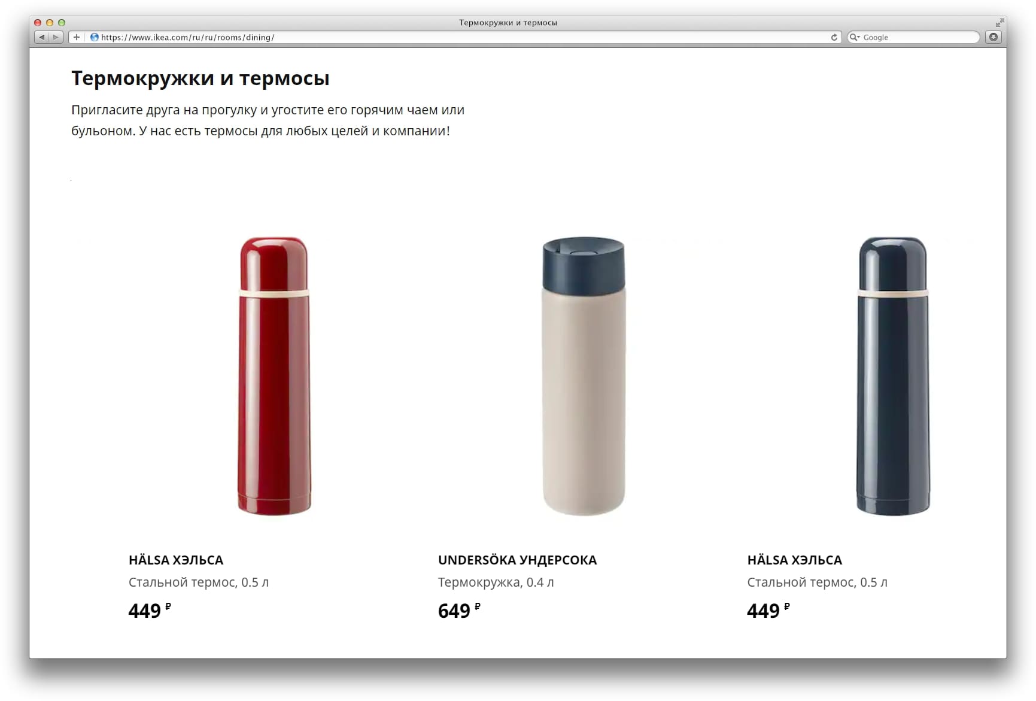
Task: Open the dark blue HÄLSA thermos image
Action: click(893, 376)
